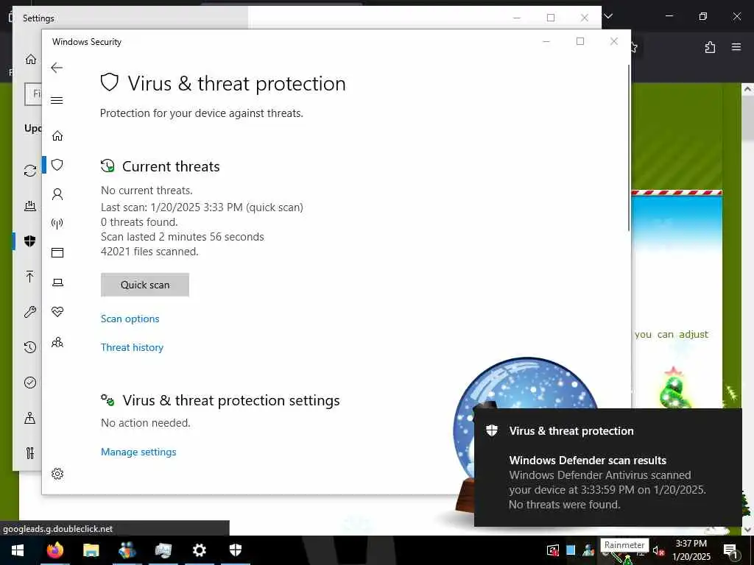Open Windows Update sync icon in Settings

29,171
